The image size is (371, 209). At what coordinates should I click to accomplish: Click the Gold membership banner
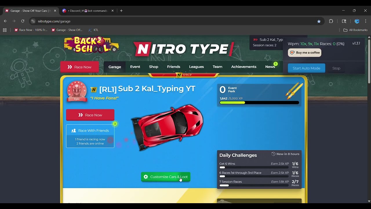click(x=183, y=75)
